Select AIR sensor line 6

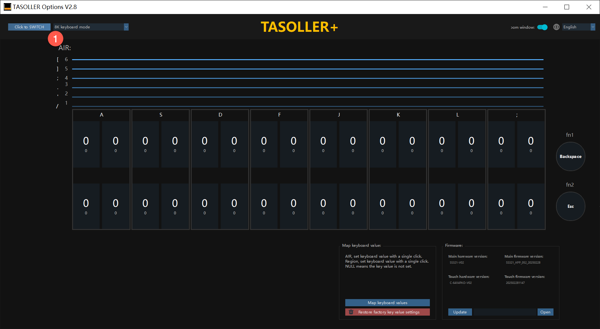pos(308,59)
